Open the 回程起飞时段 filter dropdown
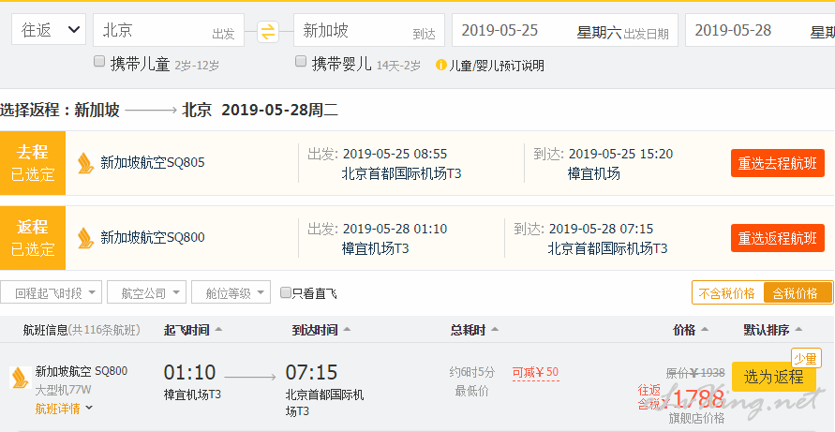 tap(52, 292)
